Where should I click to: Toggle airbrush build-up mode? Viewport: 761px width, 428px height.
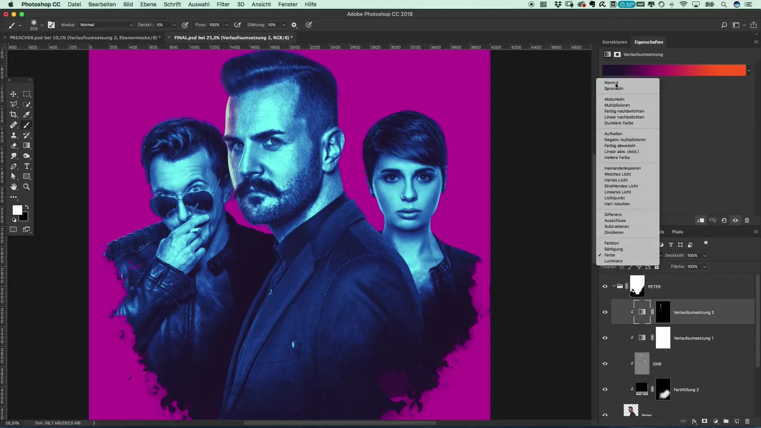pos(237,25)
